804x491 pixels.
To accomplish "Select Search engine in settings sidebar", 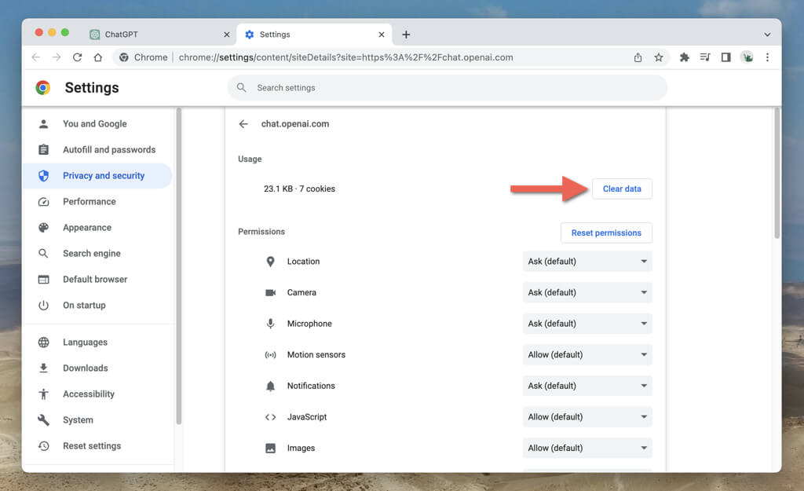I will click(x=92, y=254).
